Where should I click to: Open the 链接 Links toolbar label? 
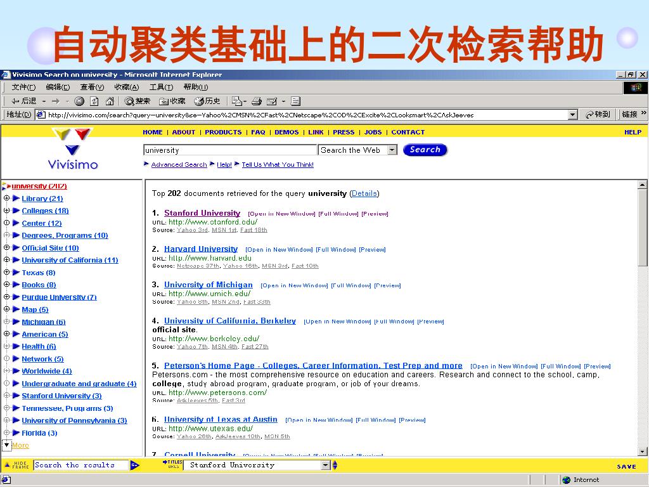[629, 114]
